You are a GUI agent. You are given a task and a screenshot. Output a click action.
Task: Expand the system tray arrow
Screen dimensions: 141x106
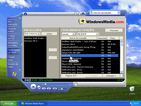coord(131,103)
